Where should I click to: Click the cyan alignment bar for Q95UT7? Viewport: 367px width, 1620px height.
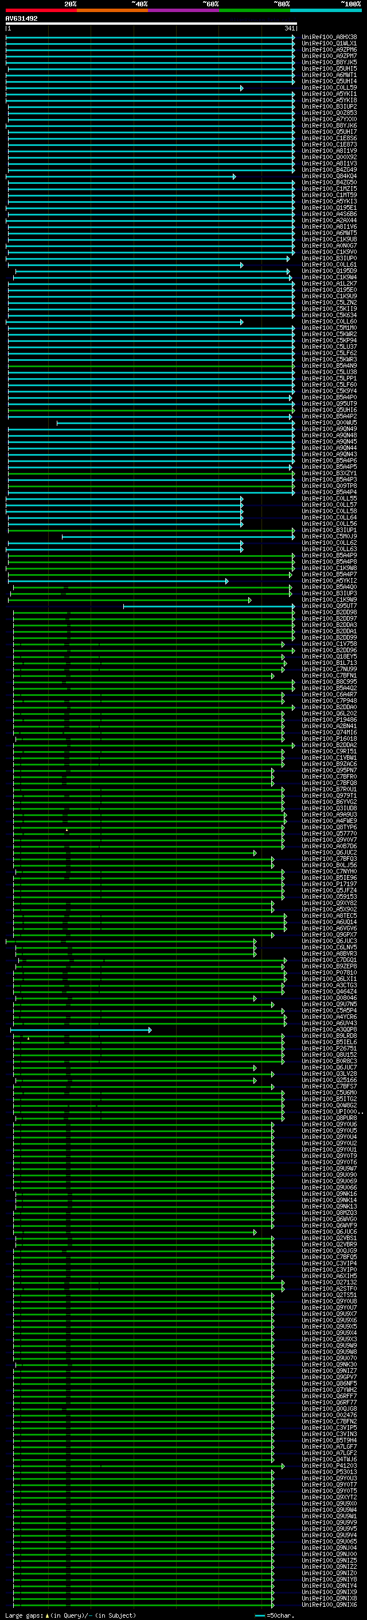(209, 606)
